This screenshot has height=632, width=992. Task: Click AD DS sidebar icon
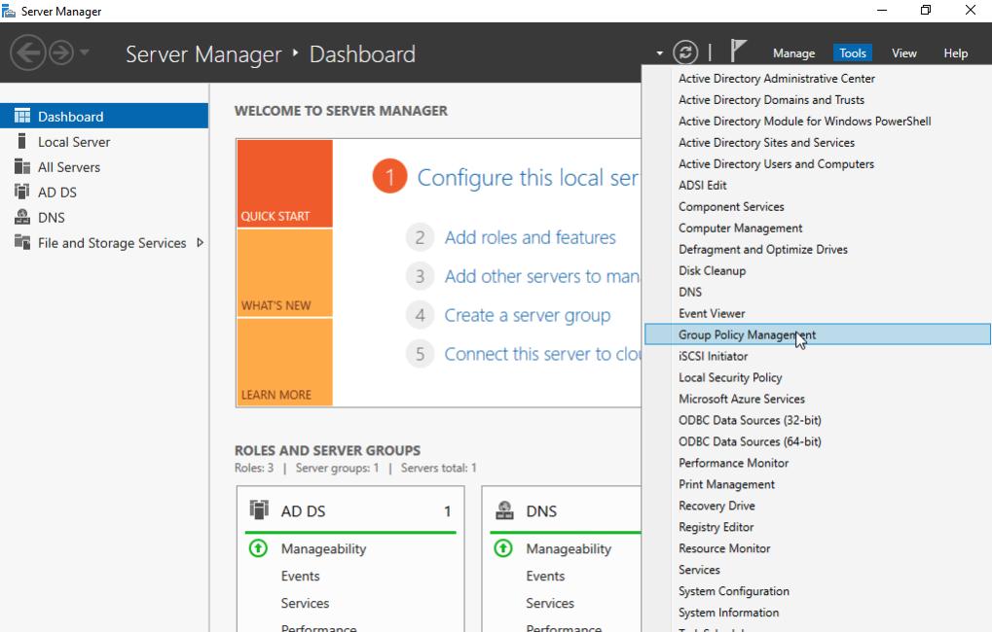pyautogui.click(x=22, y=192)
